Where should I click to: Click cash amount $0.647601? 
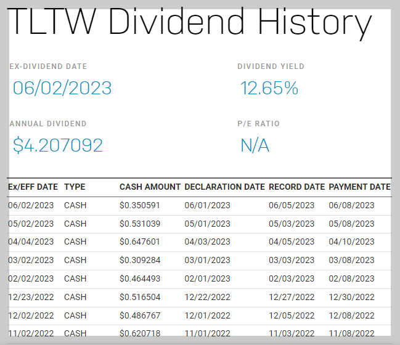(x=140, y=241)
